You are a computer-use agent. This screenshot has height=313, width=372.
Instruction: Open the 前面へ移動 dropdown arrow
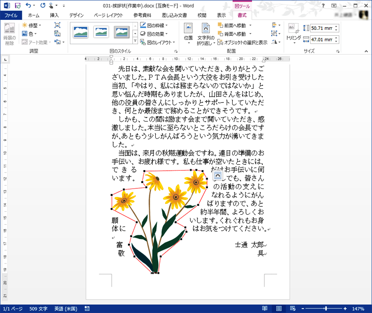(250, 25)
